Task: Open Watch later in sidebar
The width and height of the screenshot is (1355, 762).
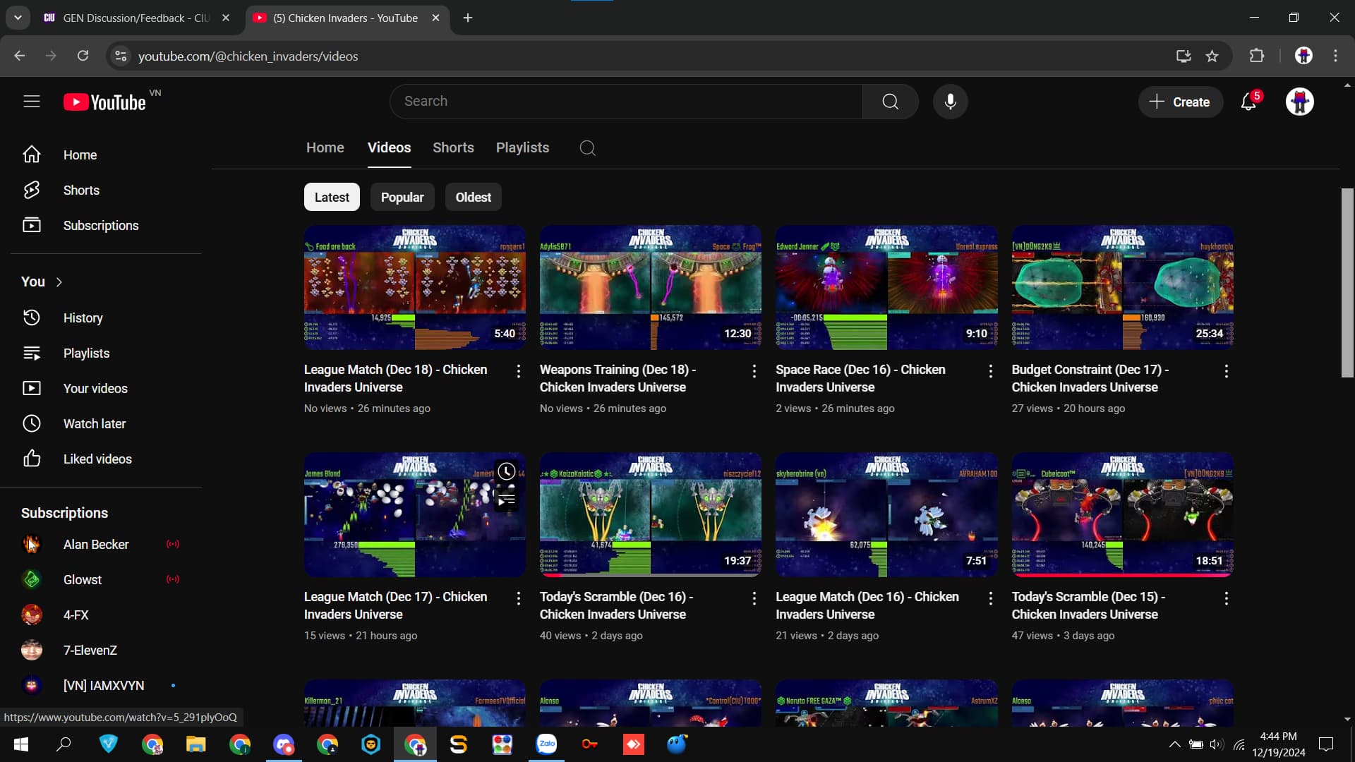Action: 94,424
